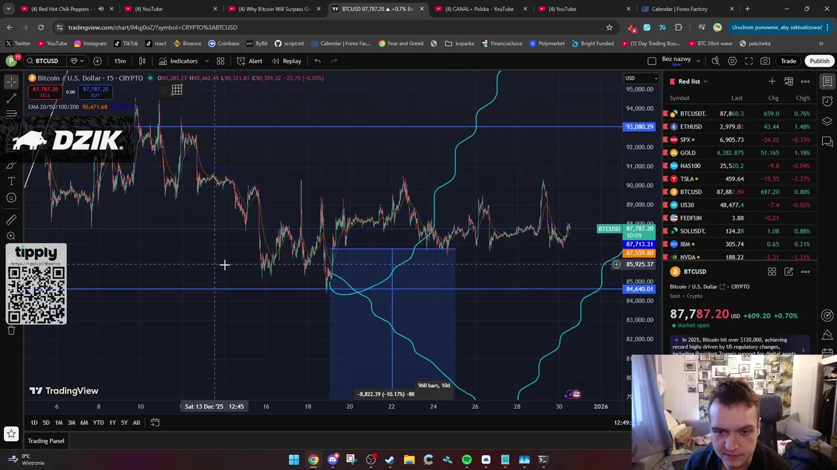Toggle the layout select square checkbox
This screenshot has height=470, width=837.
652,61
